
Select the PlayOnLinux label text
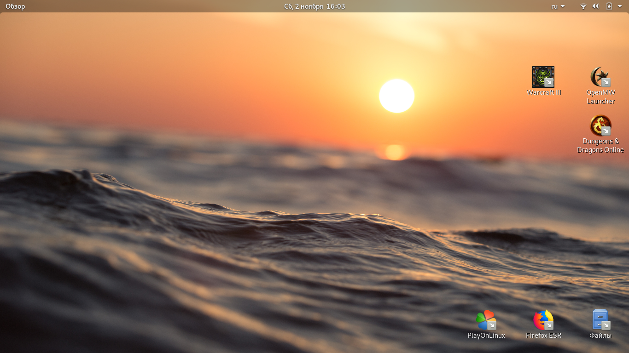[x=486, y=336]
